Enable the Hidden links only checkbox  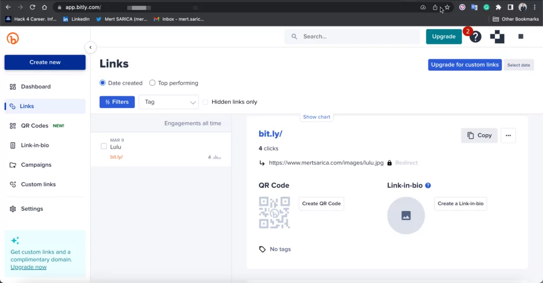click(205, 102)
